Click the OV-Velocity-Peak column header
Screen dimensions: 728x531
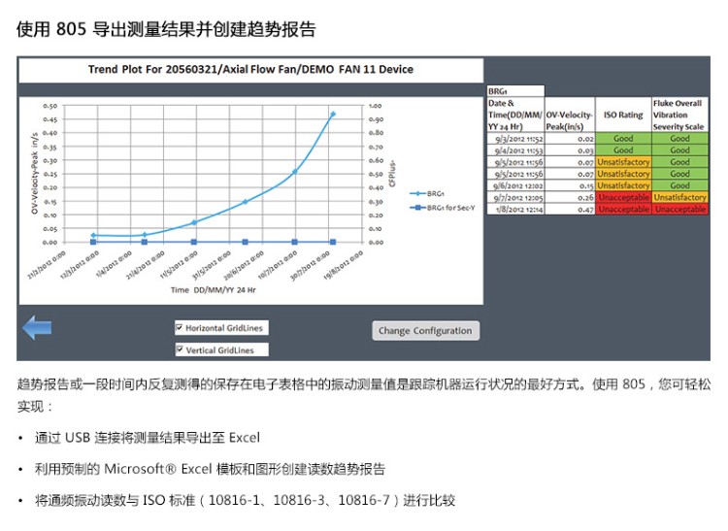click(x=570, y=115)
